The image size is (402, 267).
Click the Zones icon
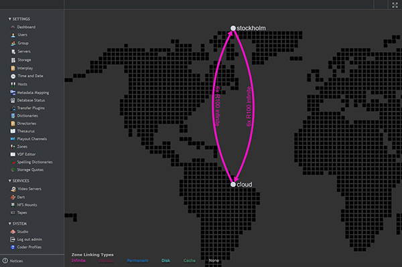point(13,147)
